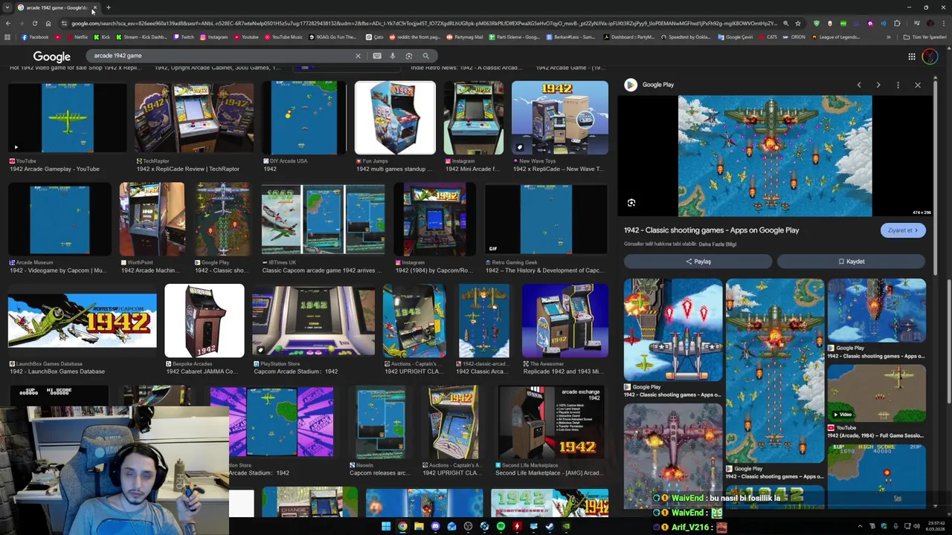The image size is (952, 535).
Task: Open the LaunchBox Games Database 1942 thumbnail
Action: (83, 320)
